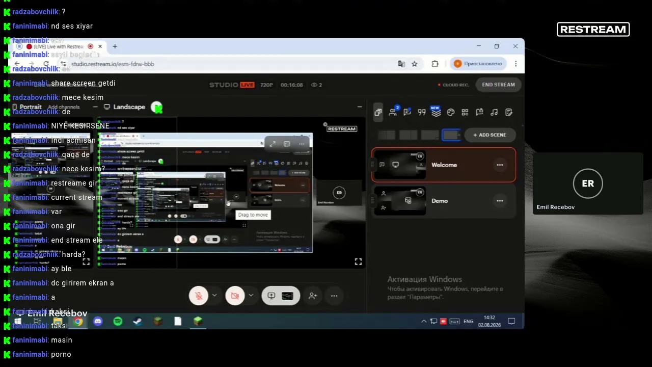Open the People panel with badge 2
Screen dimensions: 652x367
[x=393, y=112]
